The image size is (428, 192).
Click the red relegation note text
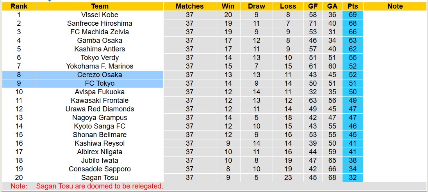point(100,186)
